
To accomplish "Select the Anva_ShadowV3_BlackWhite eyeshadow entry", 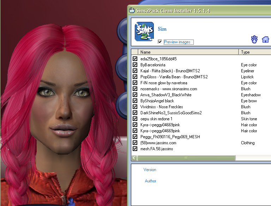I will point(166,95).
